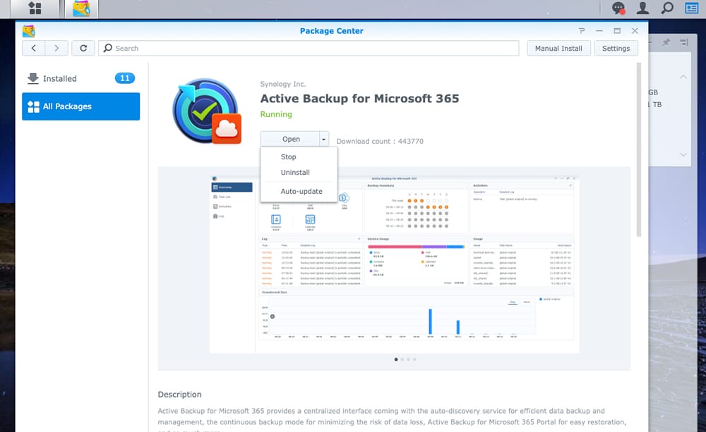
Task: Click the taskbar search magnifier icon
Action: (x=667, y=8)
